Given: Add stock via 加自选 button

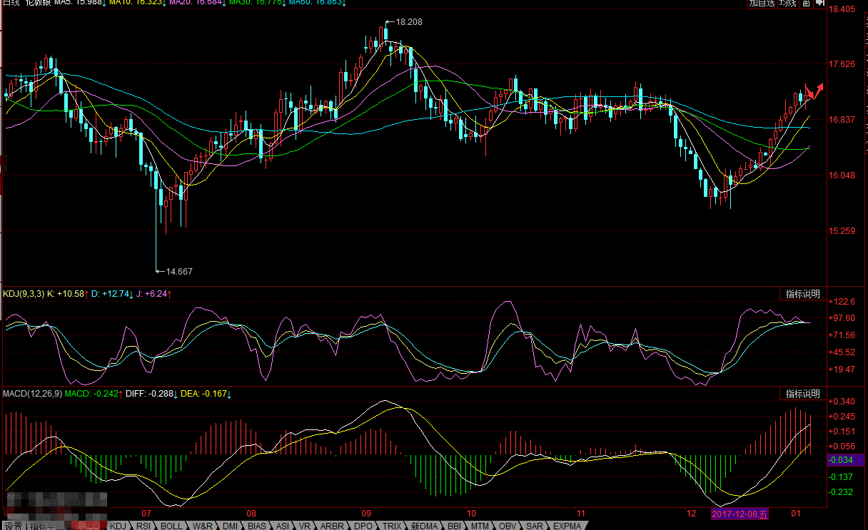Looking at the screenshot, I should coord(762,4).
